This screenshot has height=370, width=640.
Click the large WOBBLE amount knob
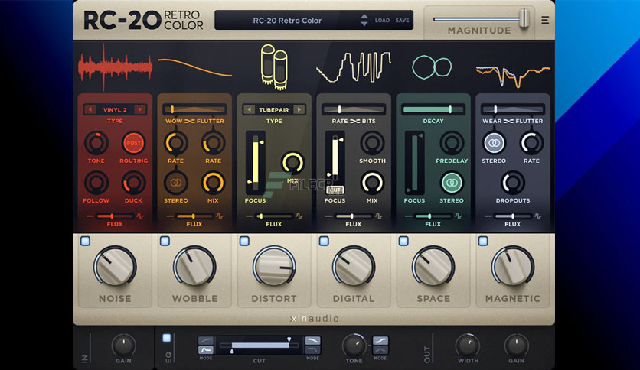tap(194, 266)
